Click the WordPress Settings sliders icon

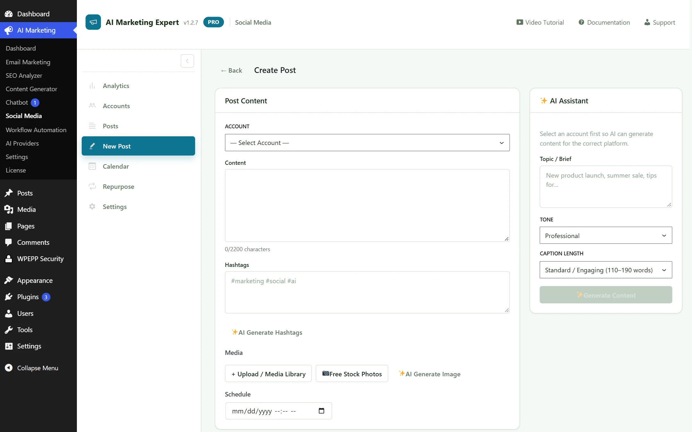click(x=9, y=346)
